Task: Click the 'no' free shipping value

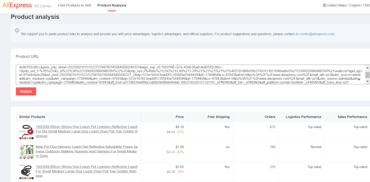Action: tap(228, 147)
